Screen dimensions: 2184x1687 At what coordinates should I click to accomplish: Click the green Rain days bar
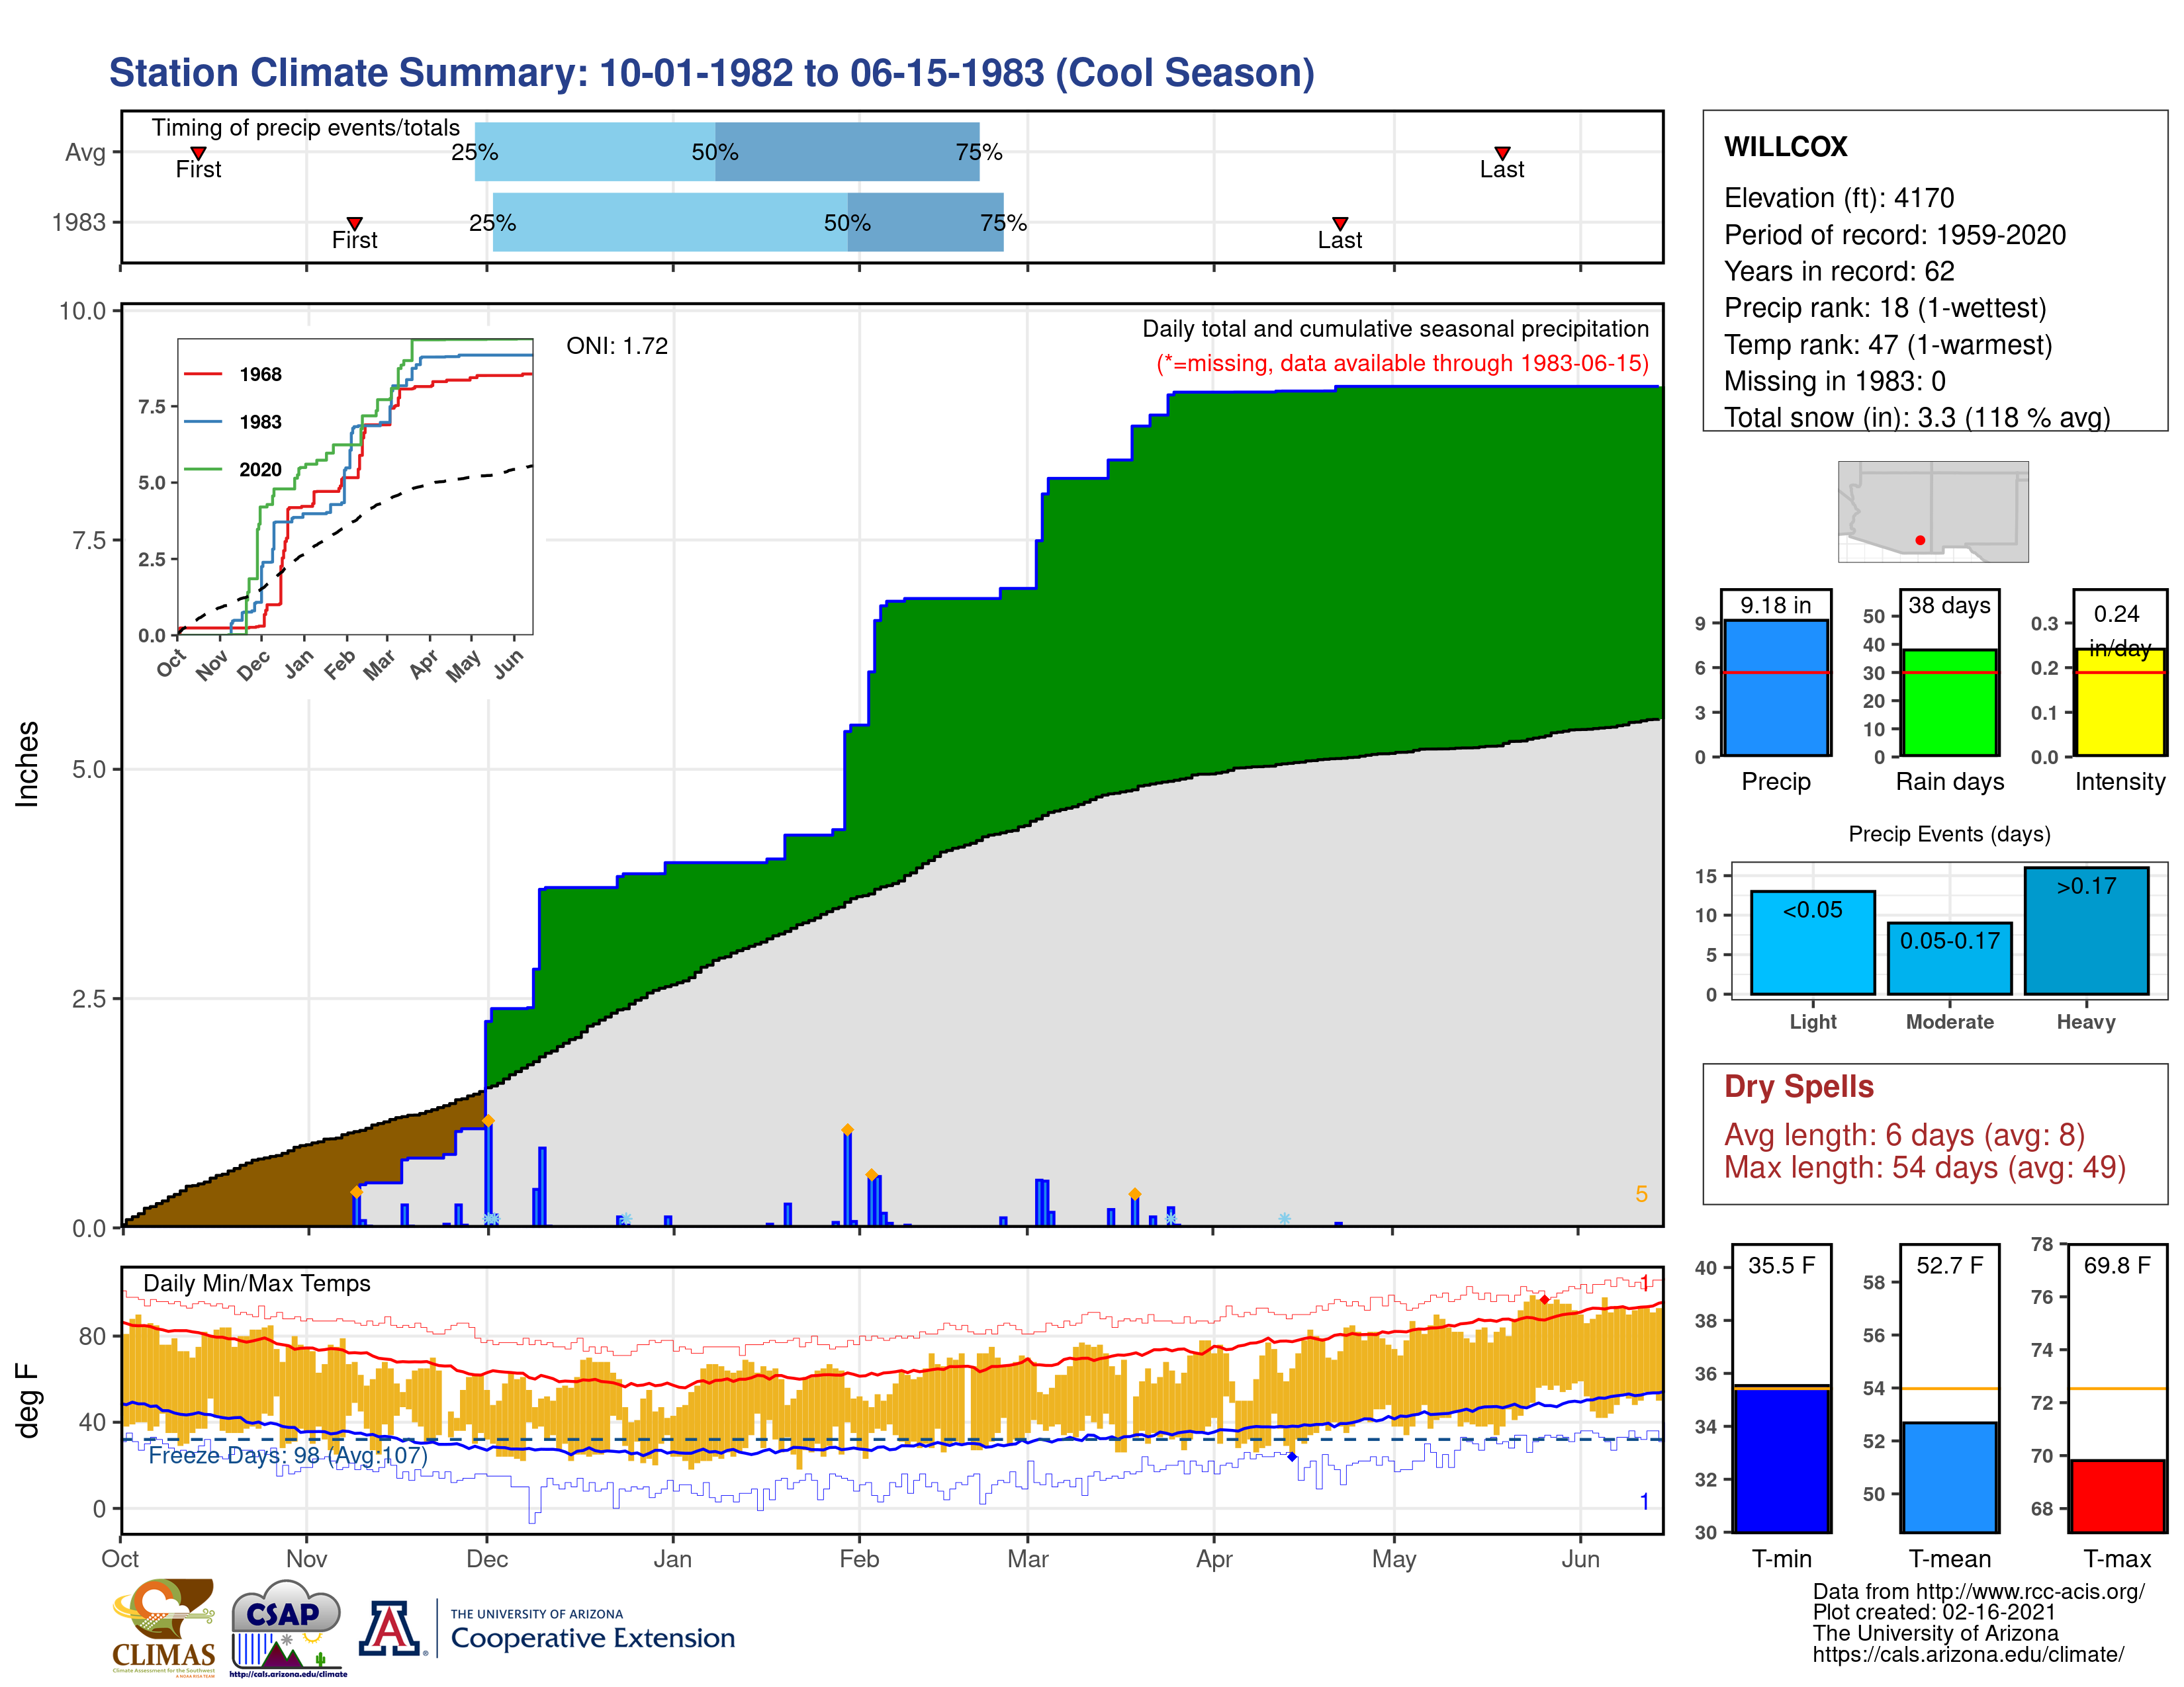point(1949,703)
